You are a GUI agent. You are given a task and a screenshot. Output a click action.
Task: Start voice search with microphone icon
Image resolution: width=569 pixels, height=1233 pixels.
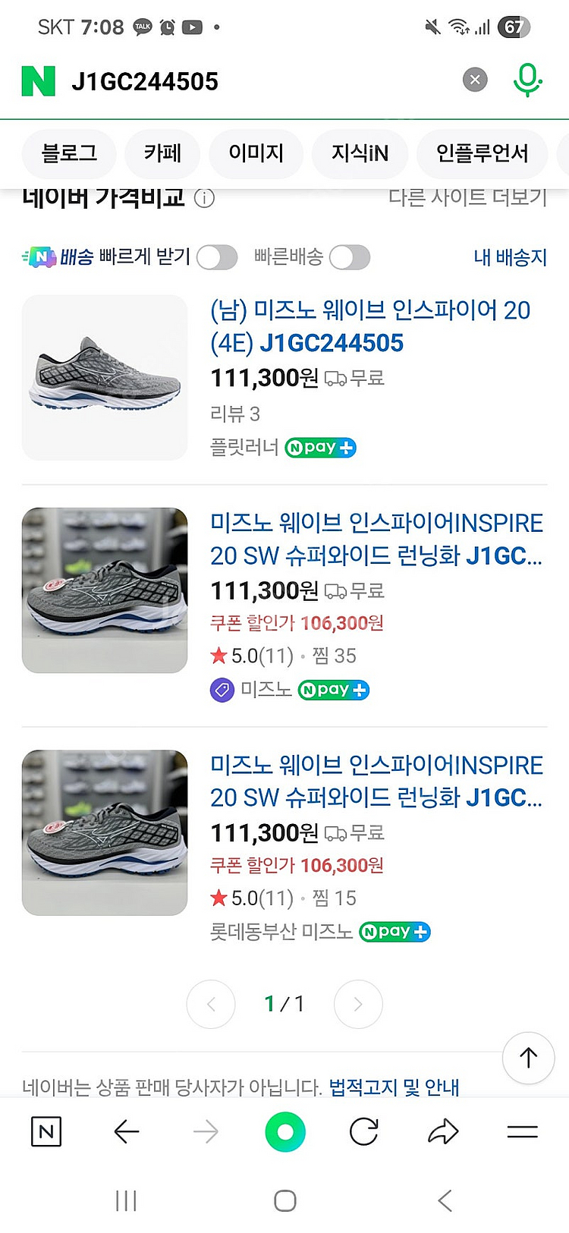tap(527, 80)
